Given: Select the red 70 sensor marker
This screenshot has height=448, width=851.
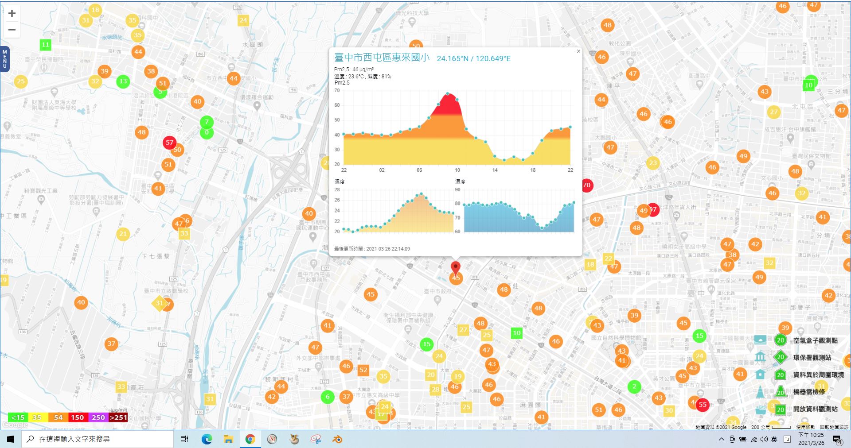Looking at the screenshot, I should (x=587, y=185).
